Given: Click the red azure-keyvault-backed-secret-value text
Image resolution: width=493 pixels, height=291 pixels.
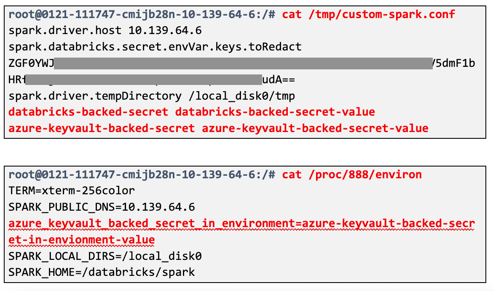Looking at the screenshot, I should pyautogui.click(x=315, y=128).
